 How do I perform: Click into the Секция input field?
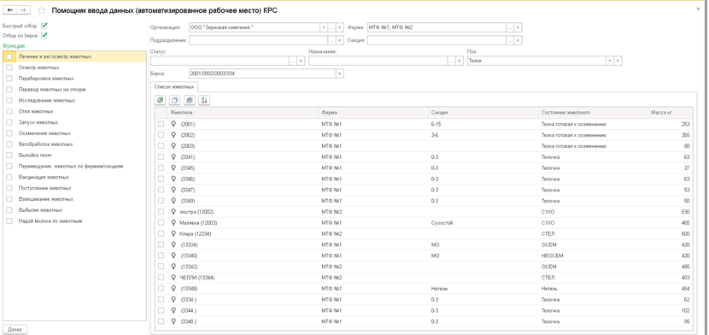pos(437,40)
